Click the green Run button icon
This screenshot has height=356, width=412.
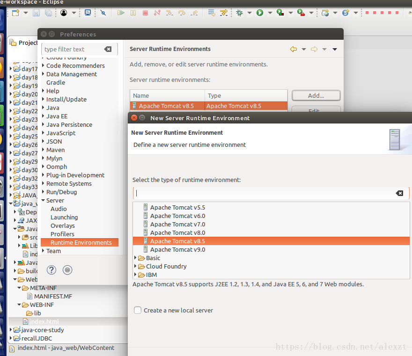260,13
